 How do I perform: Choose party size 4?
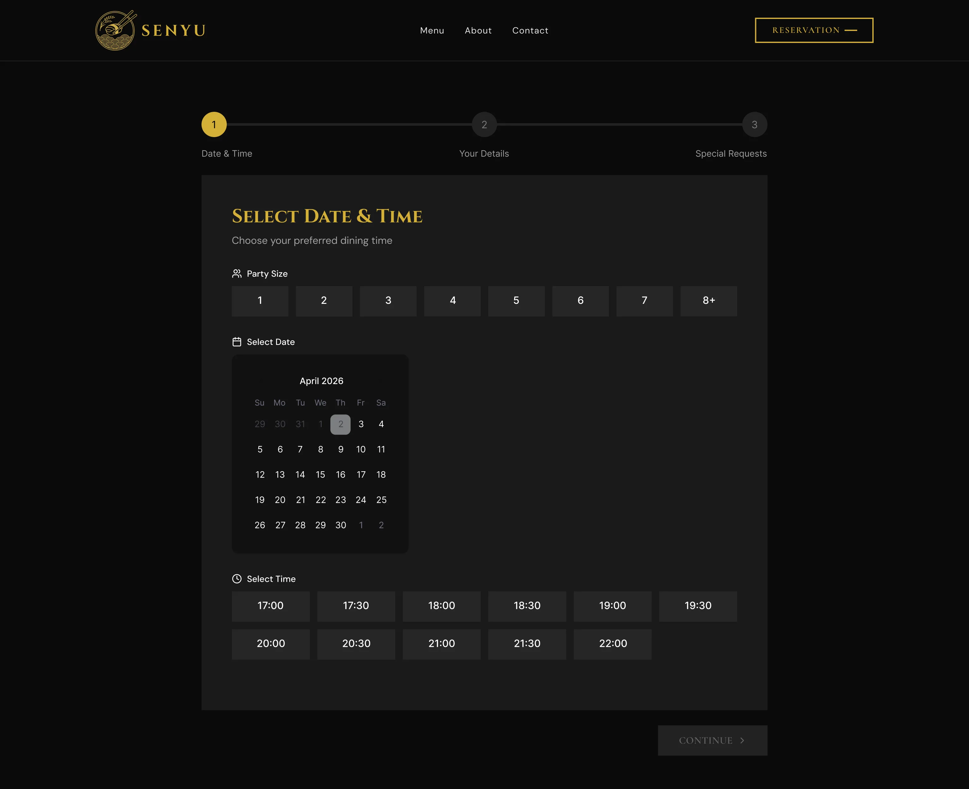452,301
